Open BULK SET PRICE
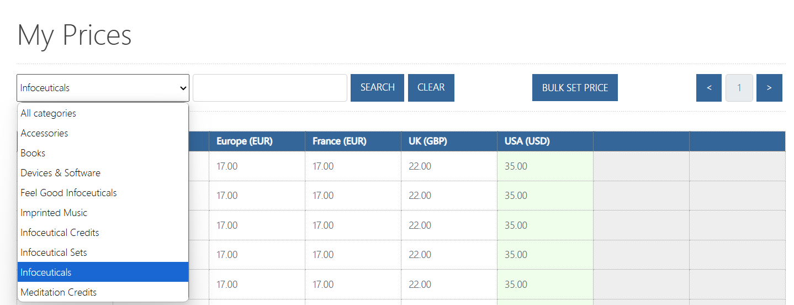This screenshot has width=794, height=305. [x=575, y=88]
